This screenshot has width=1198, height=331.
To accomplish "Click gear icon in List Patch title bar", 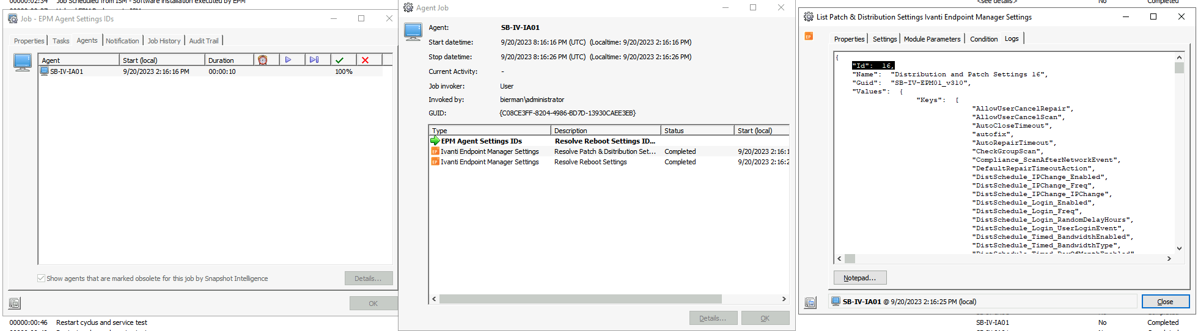I will click(x=809, y=17).
